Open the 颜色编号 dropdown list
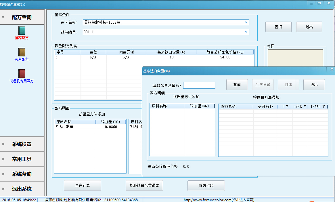The height and width of the screenshot is (202, 335). pos(246,32)
